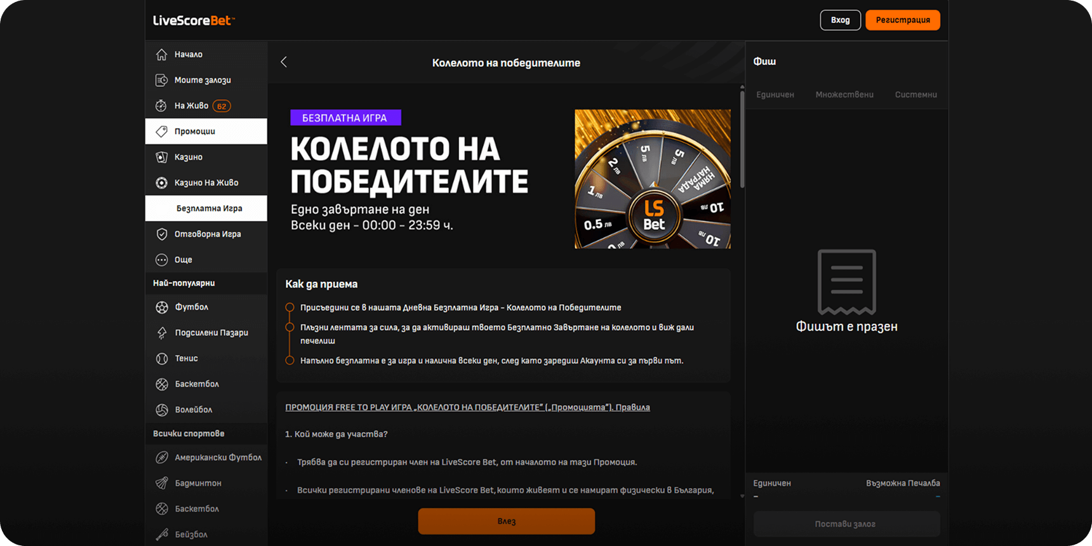Click the 62 live events badge
This screenshot has width=1092, height=546.
click(222, 106)
